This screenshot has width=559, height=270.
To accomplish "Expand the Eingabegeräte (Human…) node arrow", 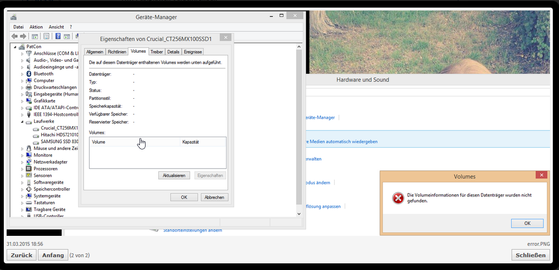I will click(x=22, y=94).
